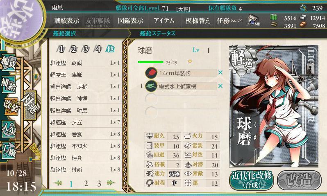
Task: Click the 近代化改修 modernization button
Action: tap(252, 180)
